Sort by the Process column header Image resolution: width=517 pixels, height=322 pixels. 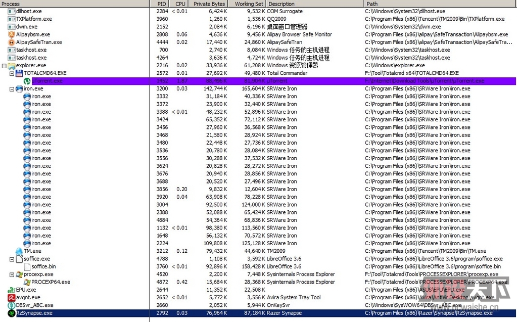(x=74, y=4)
